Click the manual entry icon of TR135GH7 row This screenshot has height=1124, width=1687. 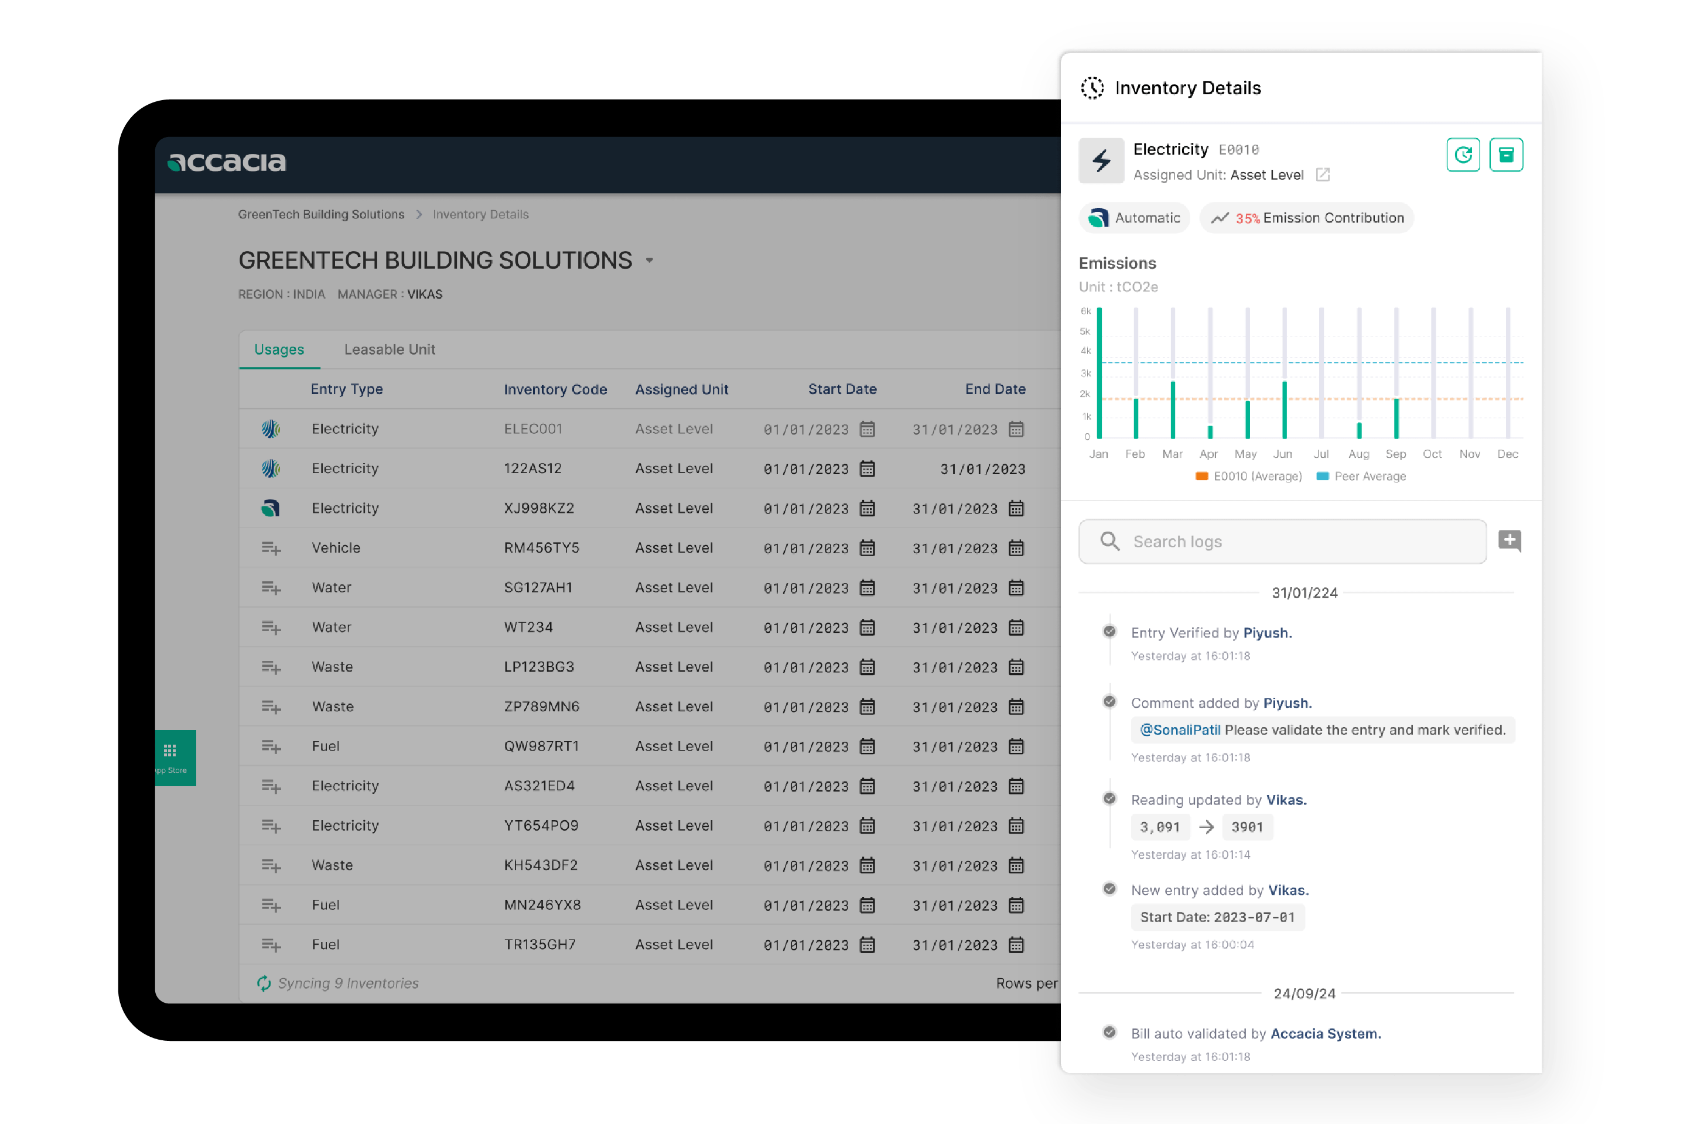(x=271, y=945)
